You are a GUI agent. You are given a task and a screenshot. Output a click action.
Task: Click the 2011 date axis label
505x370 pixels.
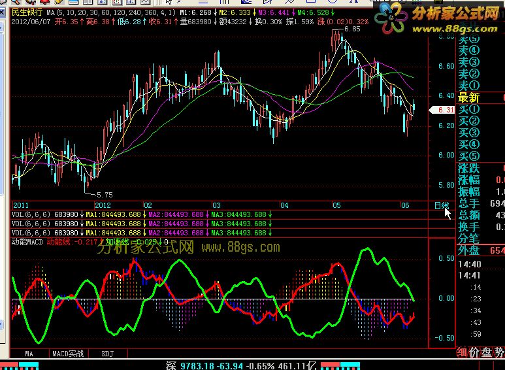21,206
